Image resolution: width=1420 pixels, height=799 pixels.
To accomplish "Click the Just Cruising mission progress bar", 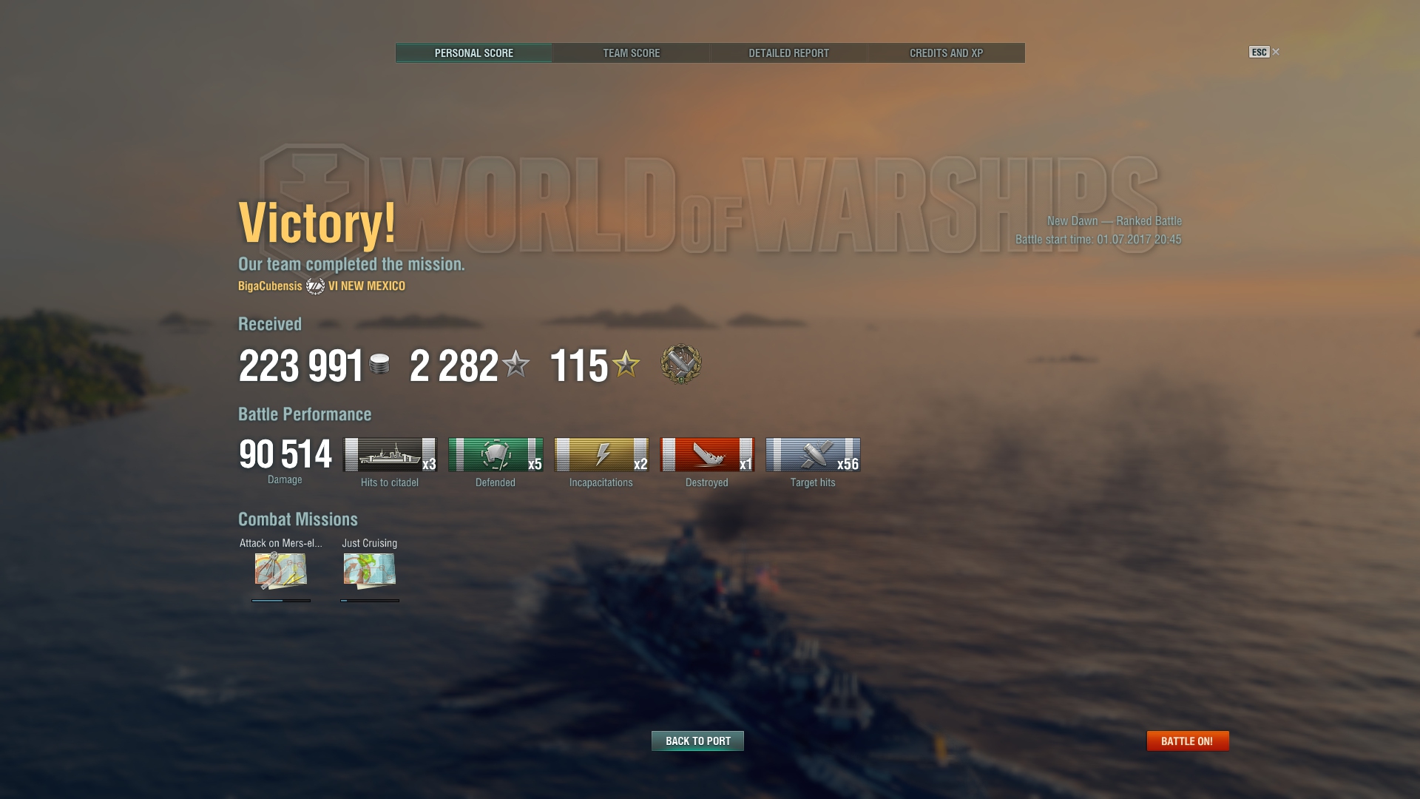I will click(370, 601).
